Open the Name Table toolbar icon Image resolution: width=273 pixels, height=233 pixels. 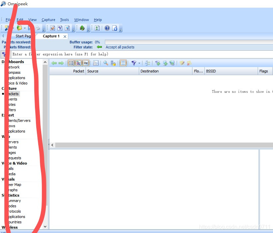(x=53, y=28)
